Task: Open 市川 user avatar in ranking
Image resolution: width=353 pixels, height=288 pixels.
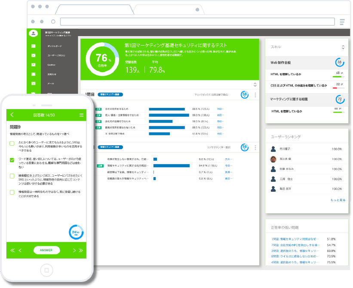Action: click(x=273, y=149)
